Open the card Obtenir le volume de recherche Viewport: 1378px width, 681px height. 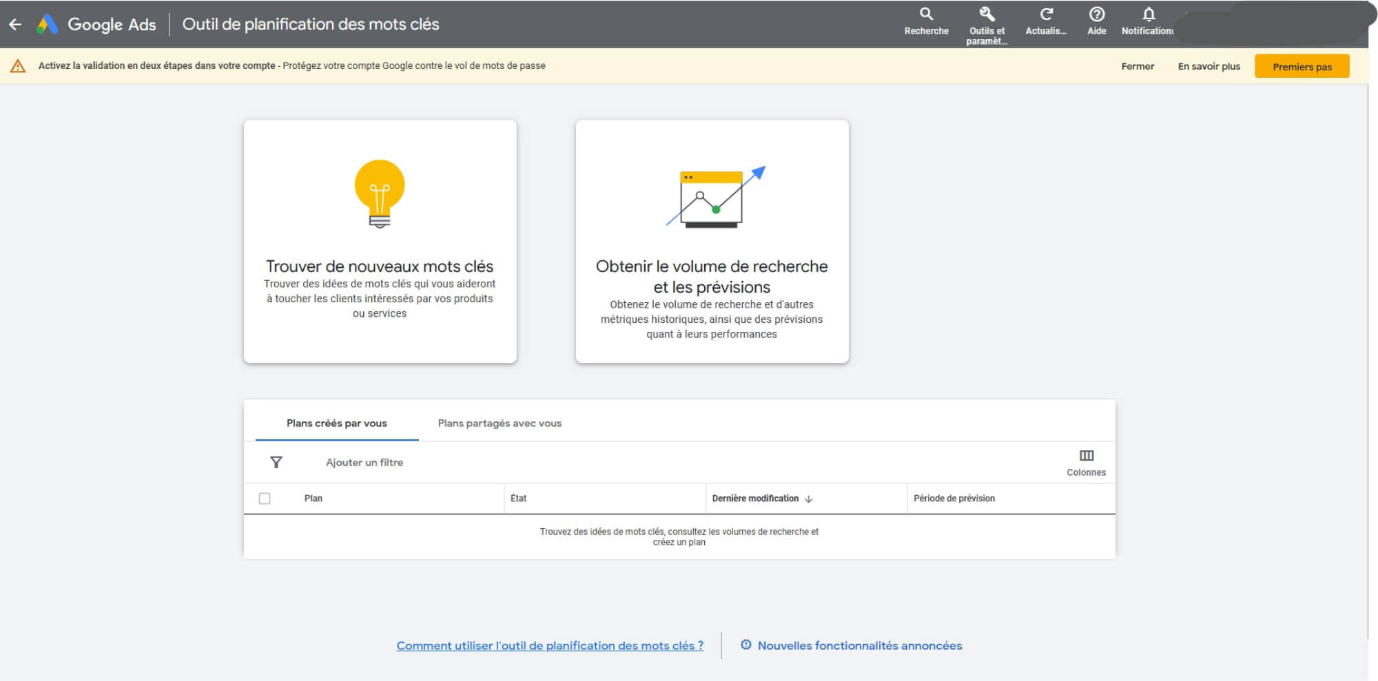click(712, 241)
